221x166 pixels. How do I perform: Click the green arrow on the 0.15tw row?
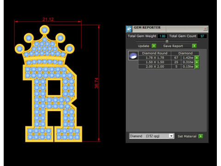[197, 66]
